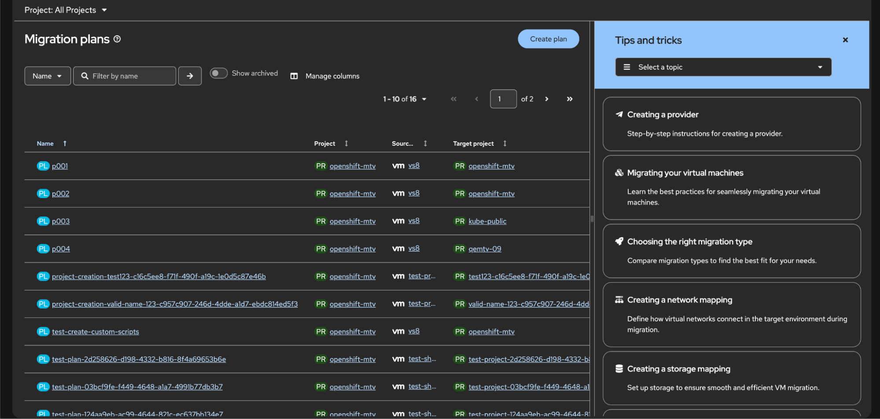This screenshot has width=880, height=419.
Task: Open the p003 plan link
Action: tap(61, 221)
